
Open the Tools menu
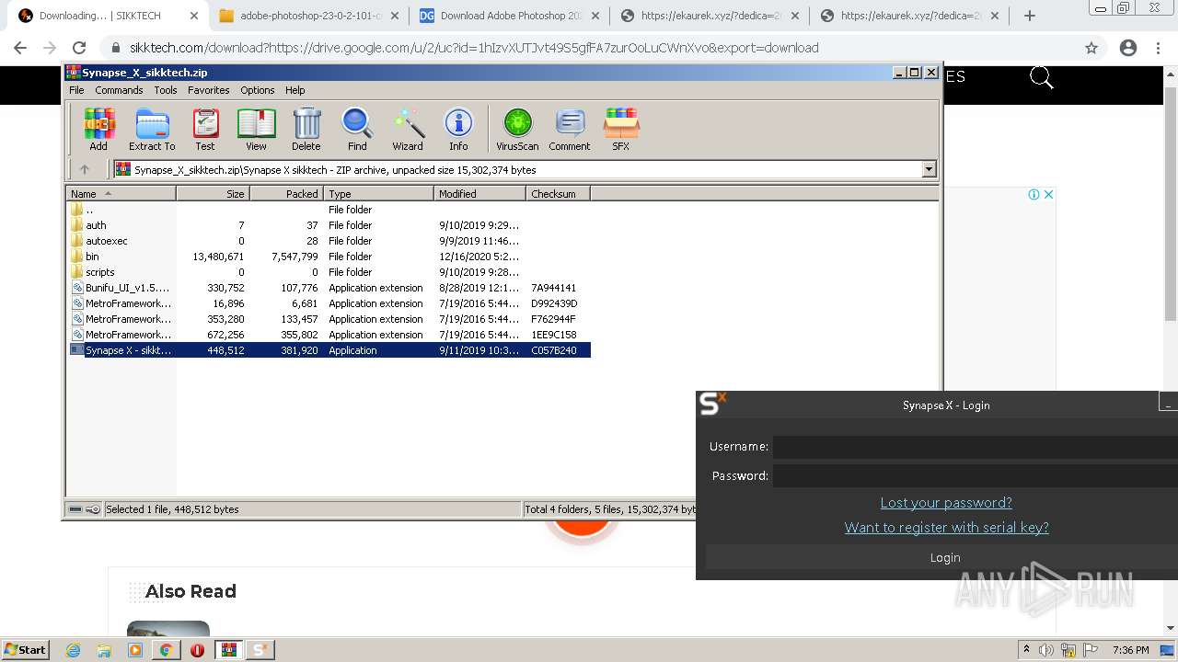[x=166, y=90]
